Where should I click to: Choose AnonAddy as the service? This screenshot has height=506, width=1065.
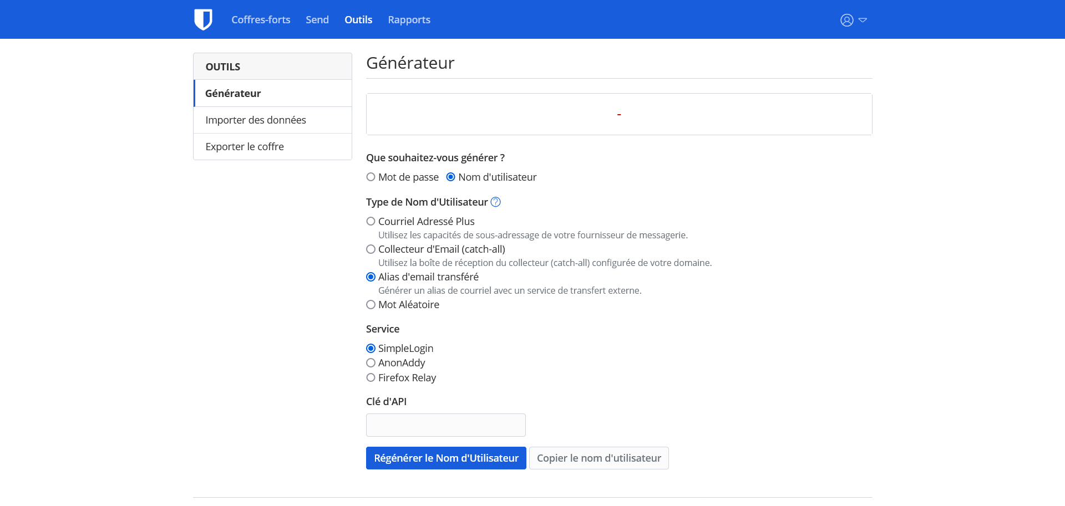pos(371,363)
